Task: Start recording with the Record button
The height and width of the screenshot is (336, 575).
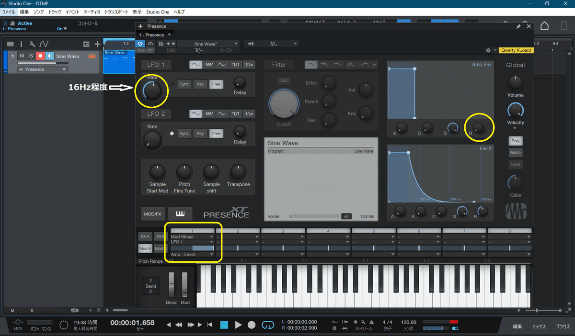Action: coord(252,325)
